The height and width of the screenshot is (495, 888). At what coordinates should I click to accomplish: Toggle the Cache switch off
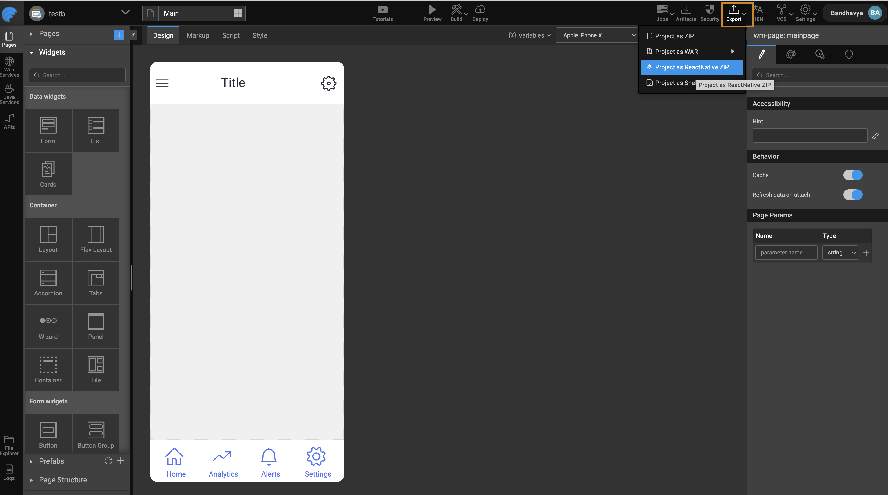point(852,175)
